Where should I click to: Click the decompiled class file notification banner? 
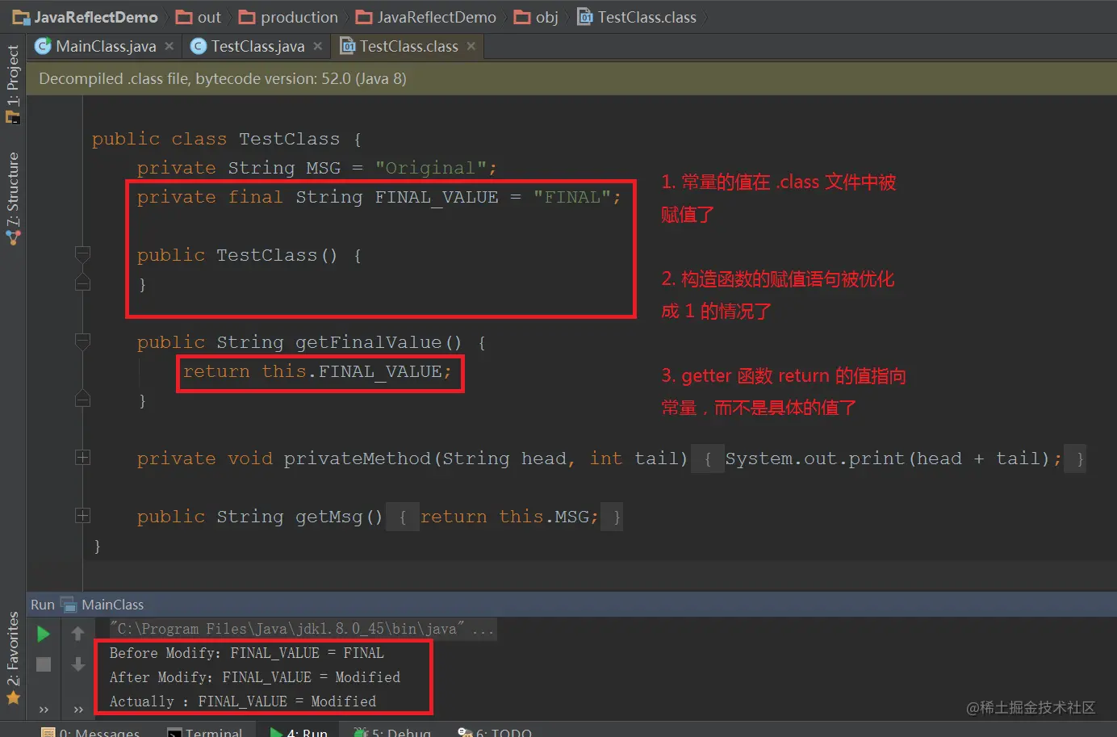pyautogui.click(x=571, y=78)
